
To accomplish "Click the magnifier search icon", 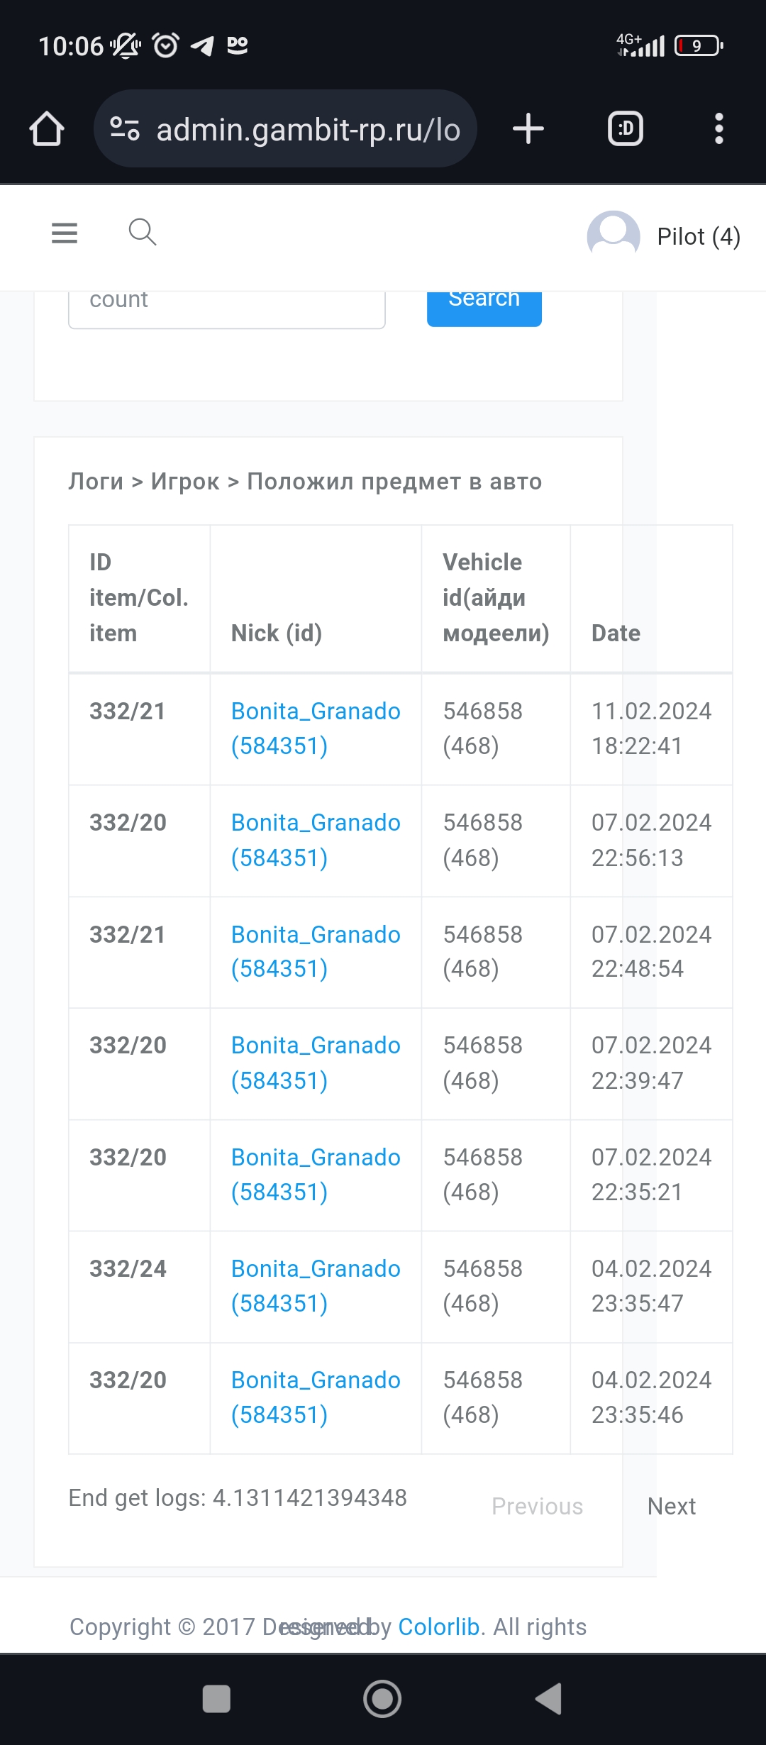I will coord(142,232).
